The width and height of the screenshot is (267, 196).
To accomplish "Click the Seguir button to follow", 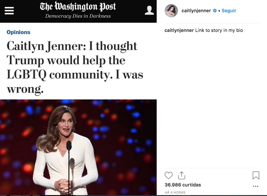I will pyautogui.click(x=229, y=11).
